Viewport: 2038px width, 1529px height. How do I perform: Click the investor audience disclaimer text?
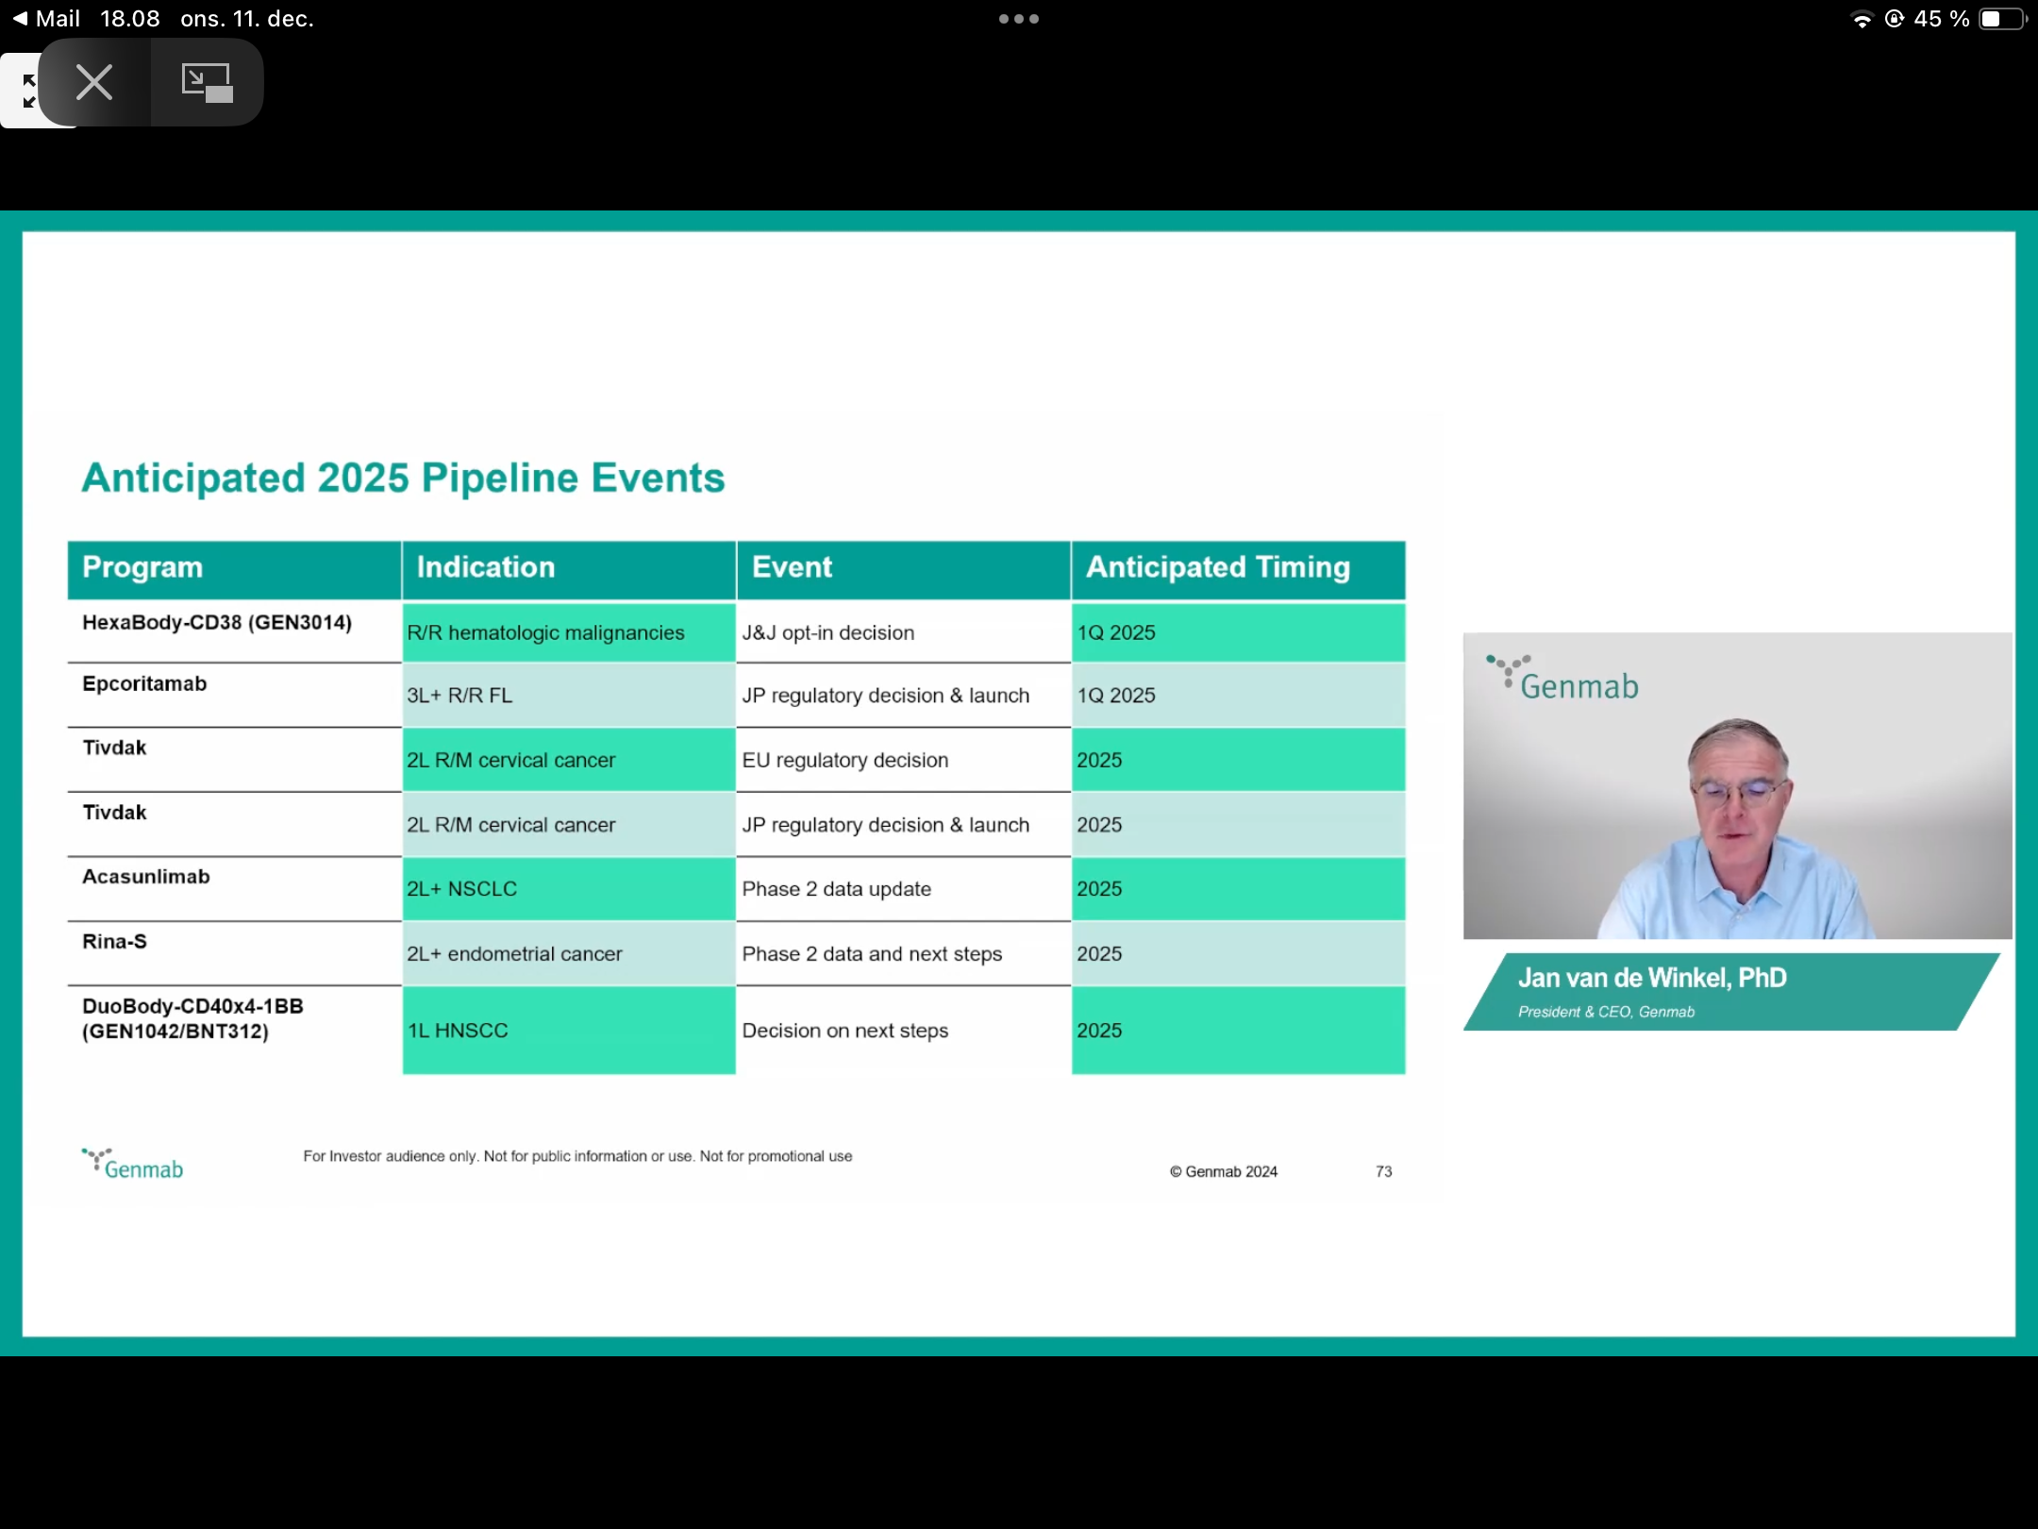click(577, 1156)
